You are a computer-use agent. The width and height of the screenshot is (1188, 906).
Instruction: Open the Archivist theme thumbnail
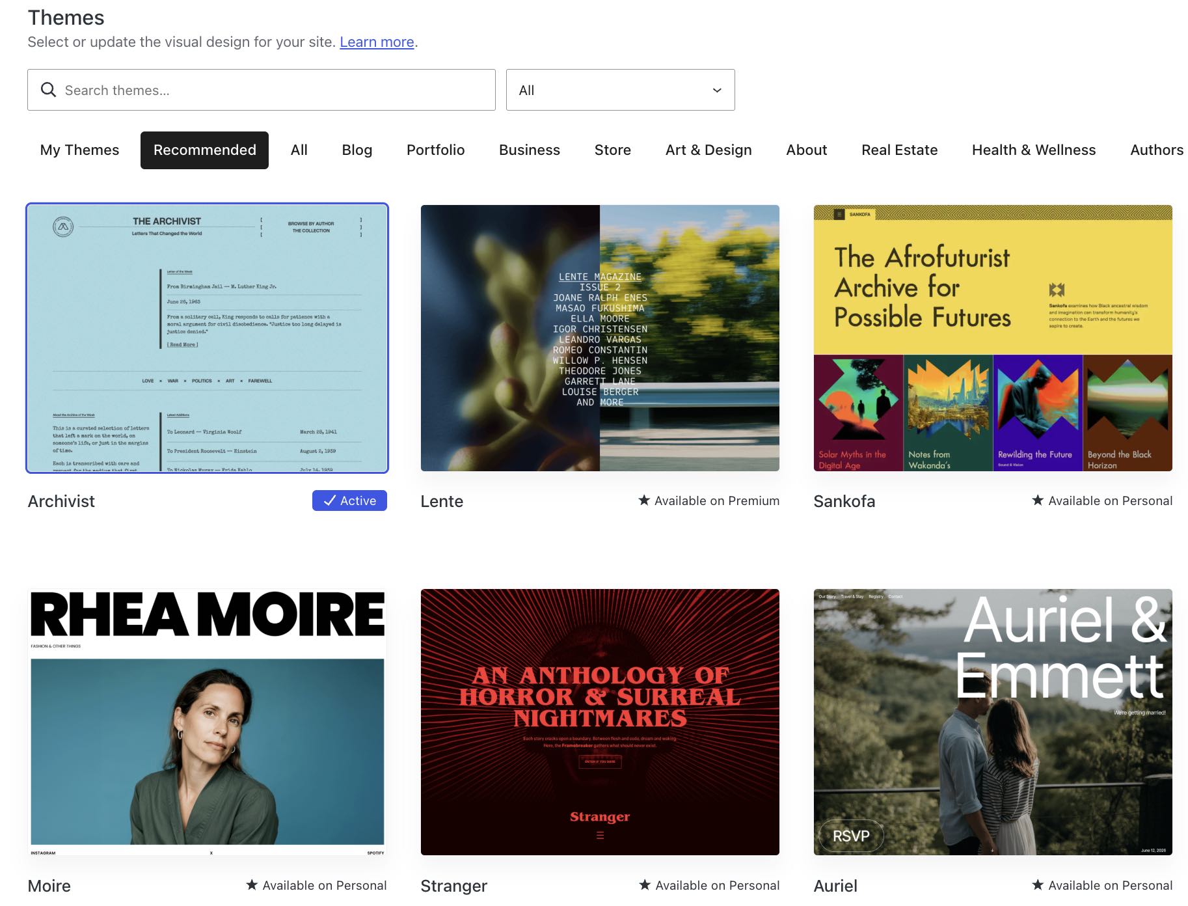(x=208, y=338)
